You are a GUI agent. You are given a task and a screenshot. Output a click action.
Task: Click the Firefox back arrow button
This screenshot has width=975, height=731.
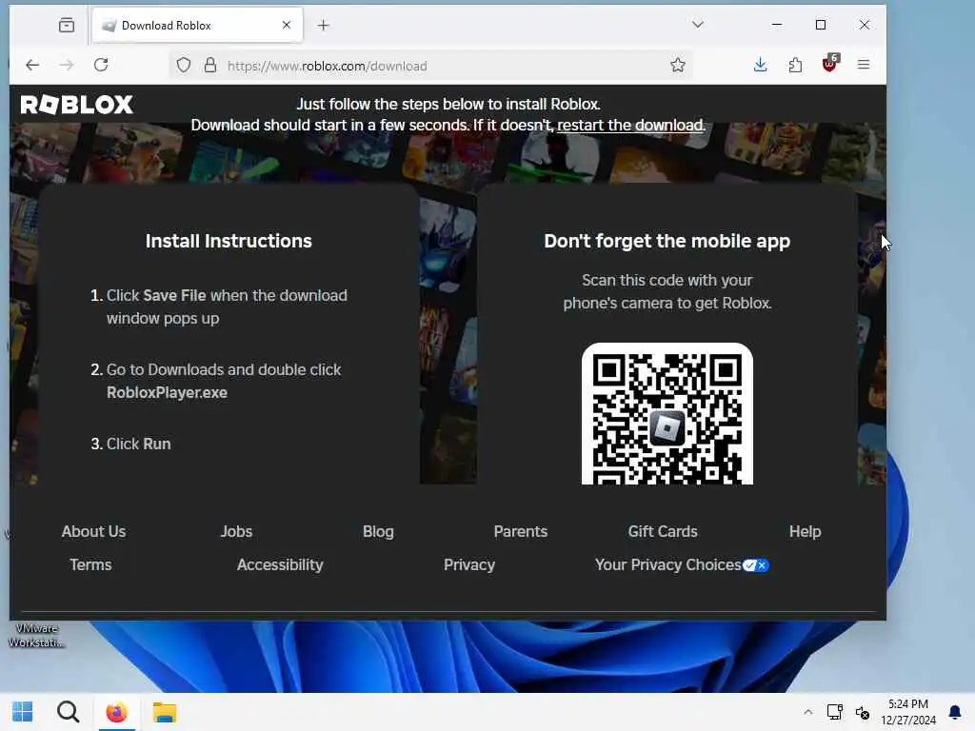pyautogui.click(x=32, y=65)
